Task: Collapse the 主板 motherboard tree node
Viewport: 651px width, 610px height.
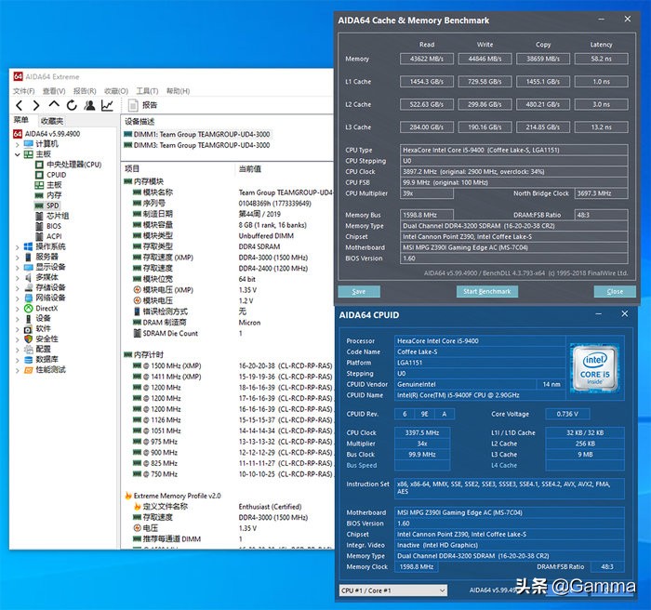Action: 17,154
